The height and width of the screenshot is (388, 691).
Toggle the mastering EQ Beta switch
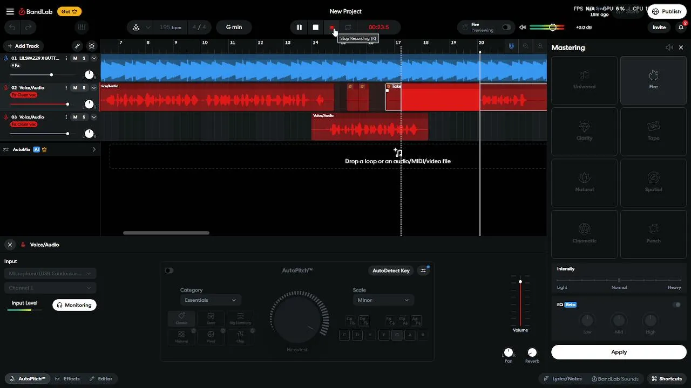coord(677,304)
